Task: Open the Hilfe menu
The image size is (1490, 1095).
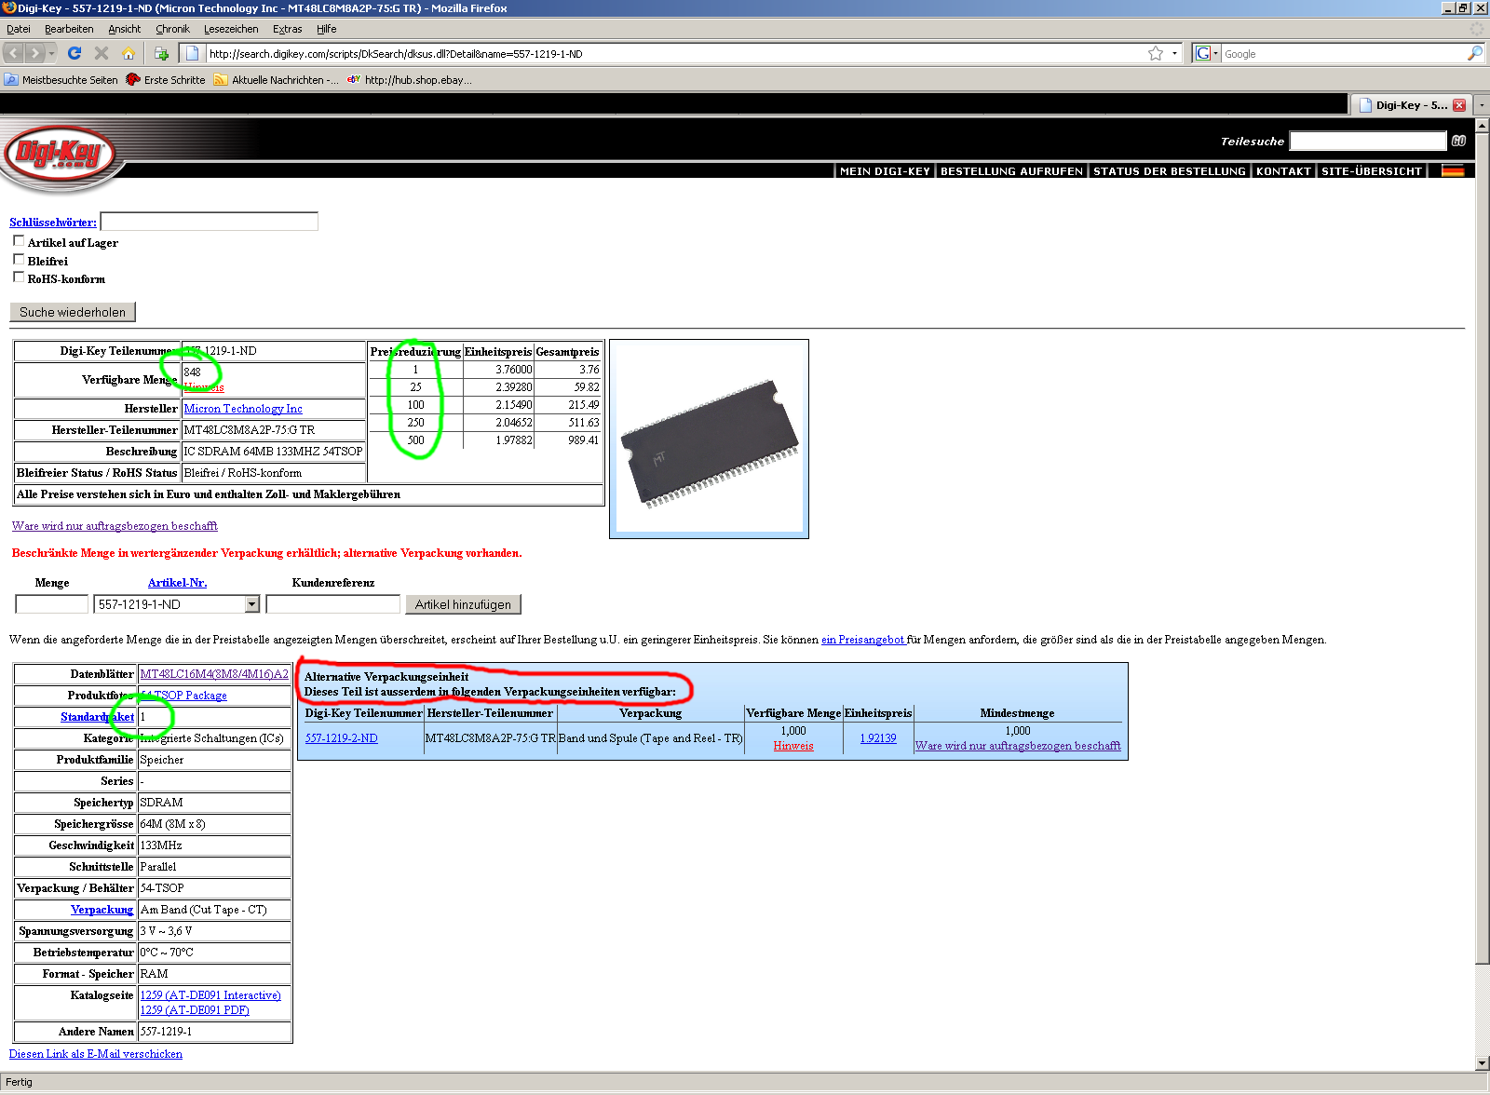Action: [x=326, y=29]
